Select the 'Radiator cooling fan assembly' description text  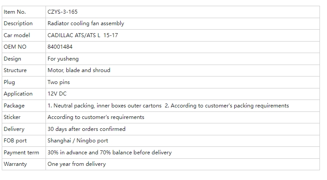click(86, 23)
